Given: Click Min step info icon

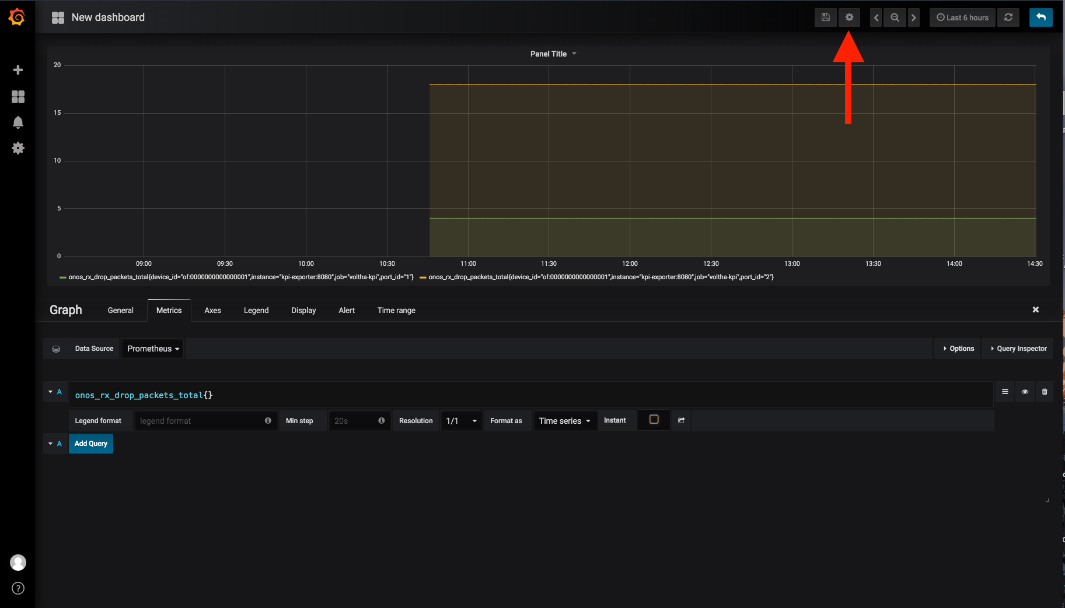Looking at the screenshot, I should 381,420.
